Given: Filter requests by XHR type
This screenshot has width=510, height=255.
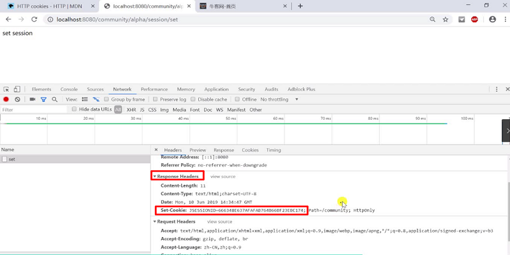Looking at the screenshot, I should 131,110.
